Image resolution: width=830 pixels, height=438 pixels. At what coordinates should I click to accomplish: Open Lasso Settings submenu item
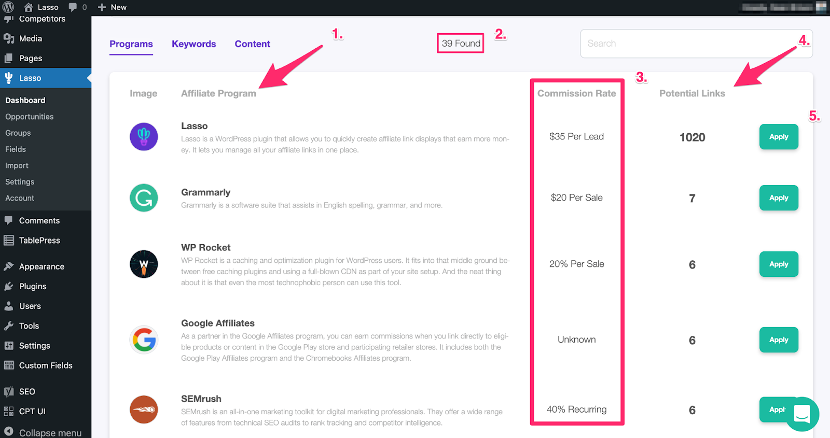[x=20, y=182]
